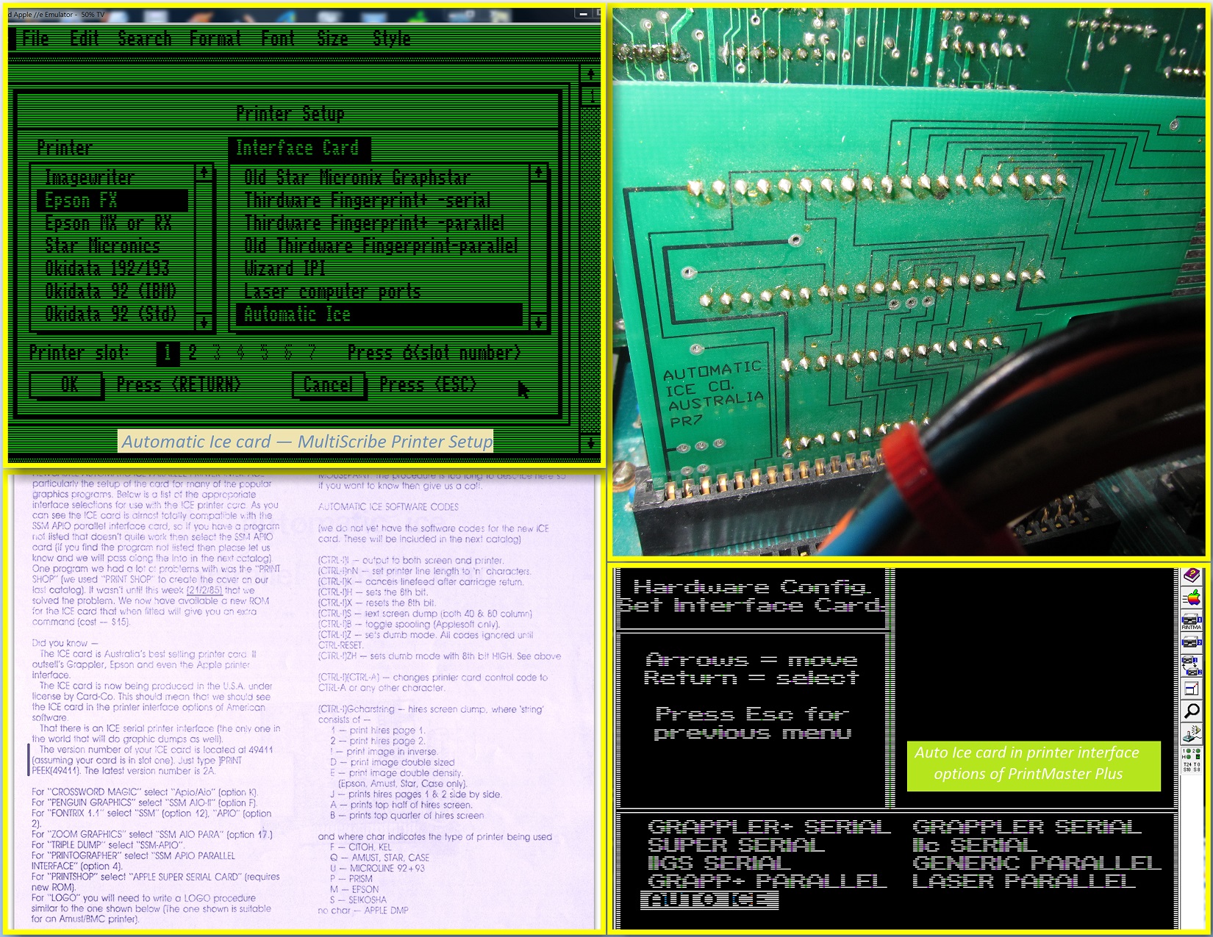Click document window scroll down arrow

click(x=590, y=442)
